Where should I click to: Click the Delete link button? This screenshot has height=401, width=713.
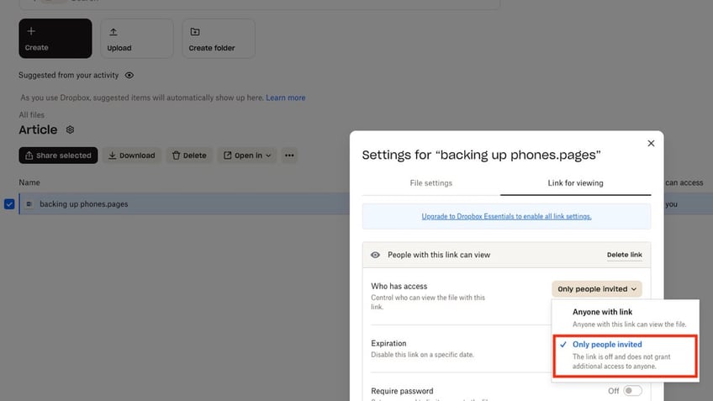[625, 255]
